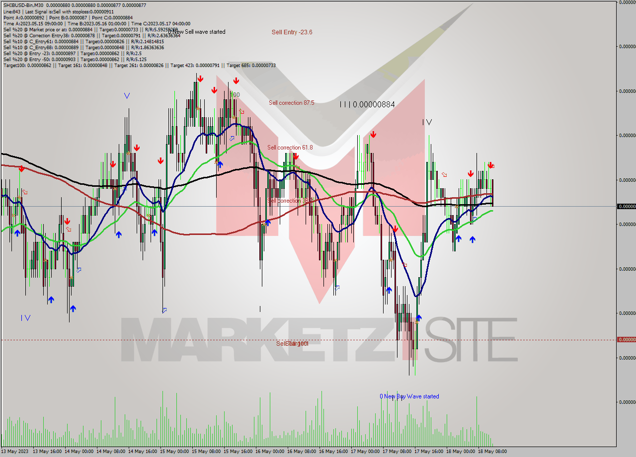This screenshot has height=457, width=636.
Task: Click the '14 May 00:00' time axis label
Action: (x=79, y=452)
